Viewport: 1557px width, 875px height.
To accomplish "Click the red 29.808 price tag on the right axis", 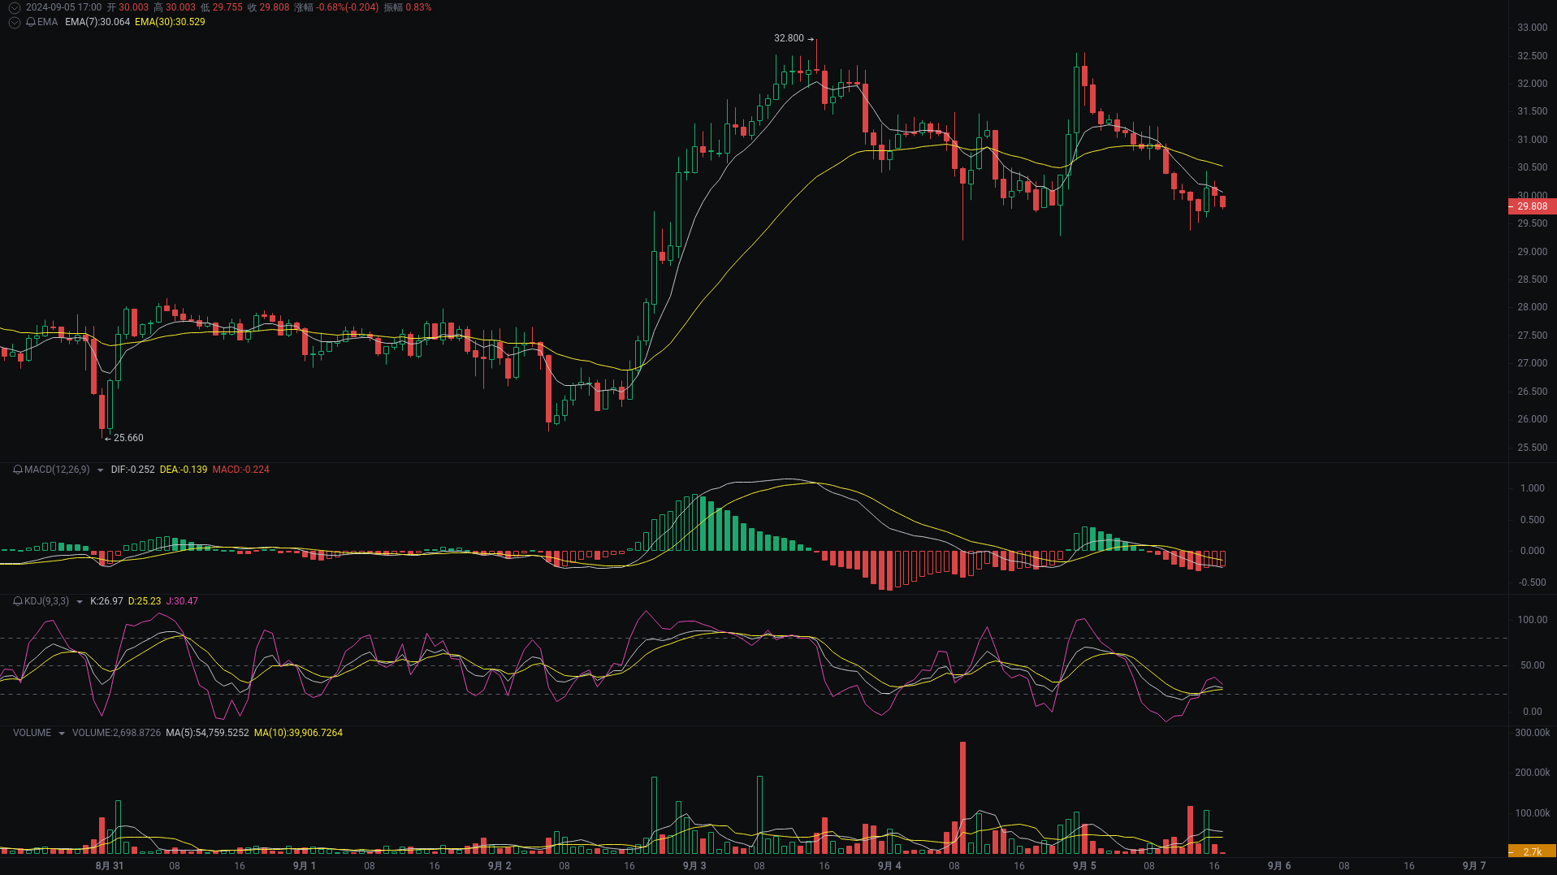I will (x=1532, y=206).
